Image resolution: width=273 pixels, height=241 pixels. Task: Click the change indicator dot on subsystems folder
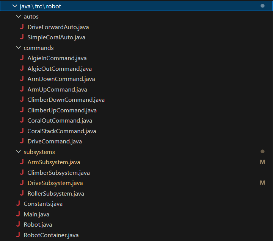tap(262, 152)
